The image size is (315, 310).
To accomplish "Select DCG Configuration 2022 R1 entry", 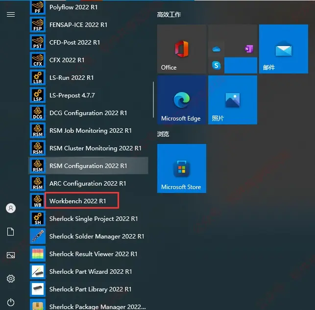I will click(88, 113).
